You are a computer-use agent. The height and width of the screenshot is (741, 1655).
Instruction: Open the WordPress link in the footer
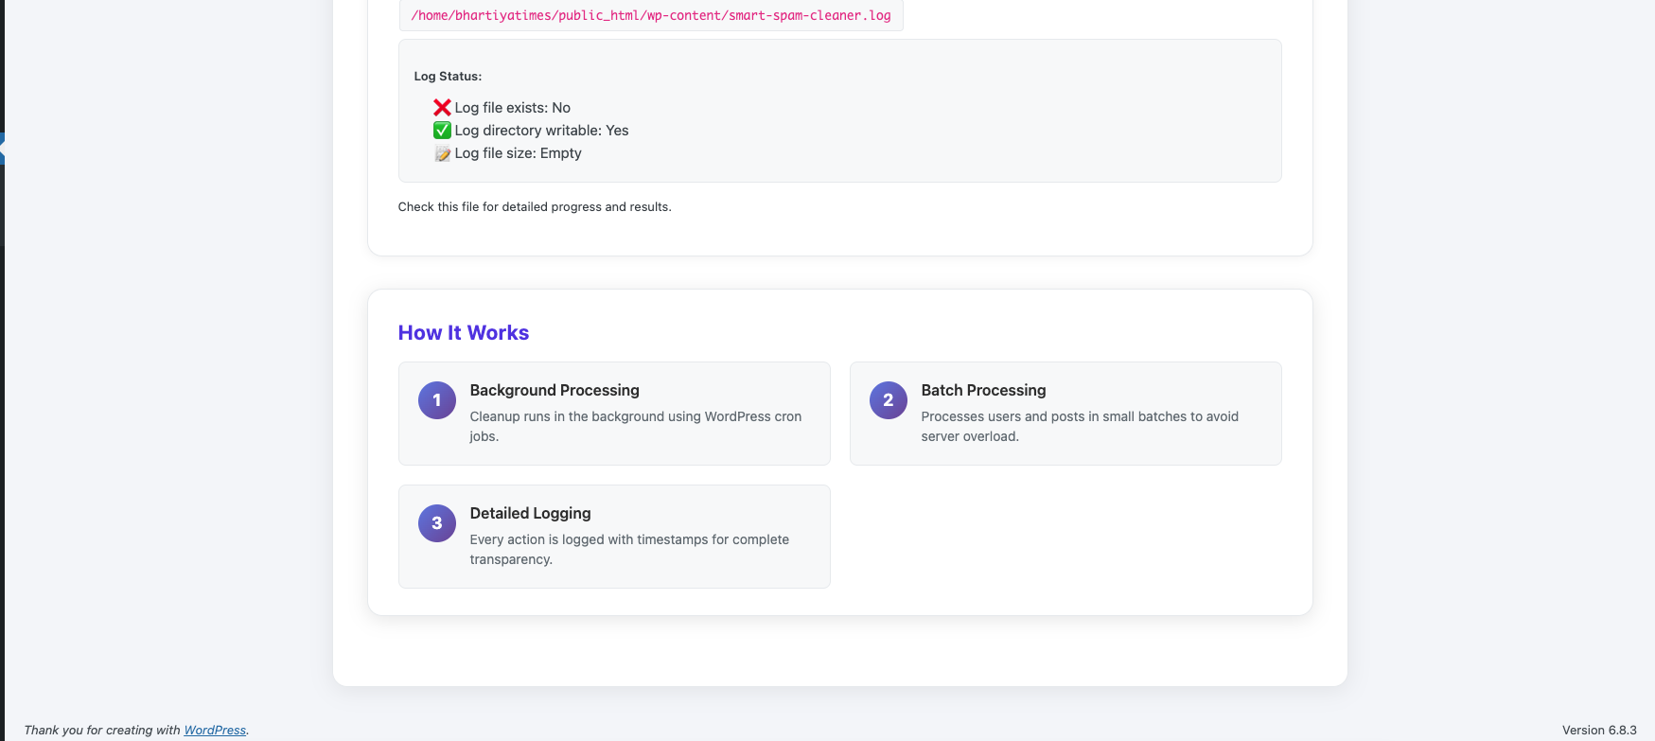tap(215, 730)
